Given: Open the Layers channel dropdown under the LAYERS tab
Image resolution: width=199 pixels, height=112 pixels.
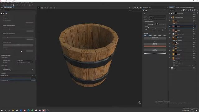Looking at the screenshot, I should pos(172,10).
